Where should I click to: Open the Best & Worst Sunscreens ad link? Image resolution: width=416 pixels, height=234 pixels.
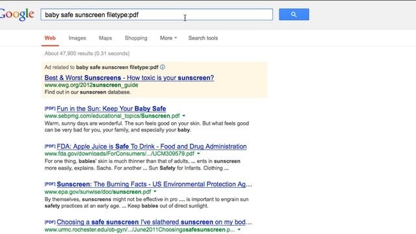coord(129,78)
